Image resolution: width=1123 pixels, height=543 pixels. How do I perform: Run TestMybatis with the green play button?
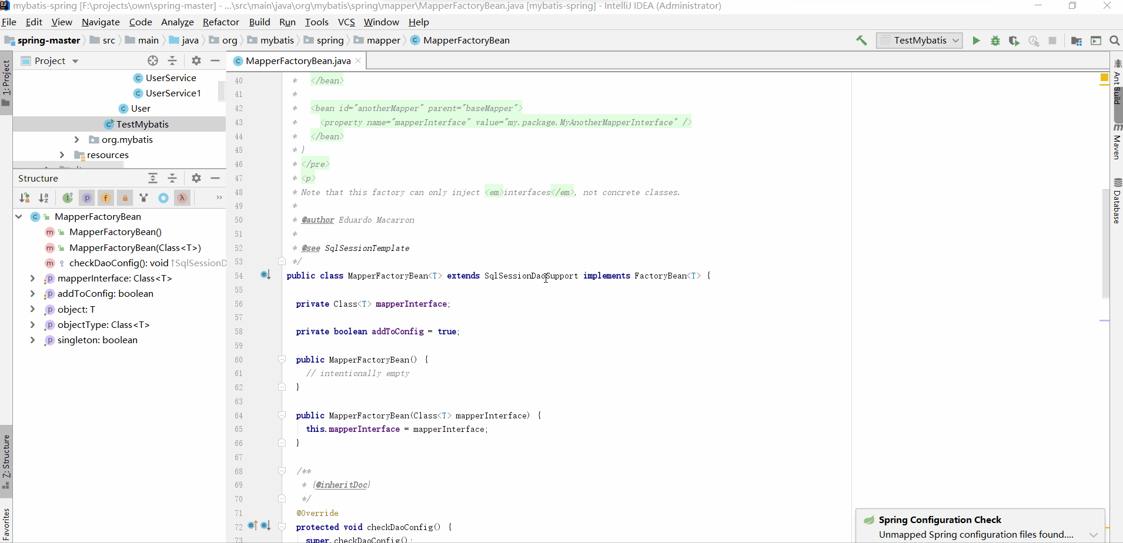[x=976, y=41]
